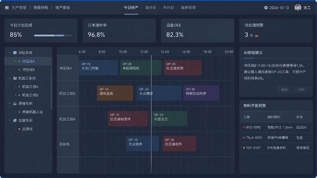Viewport: 317px width, 178px height.
Task: Accept AI suggestion with 采纳 button
Action: [284, 90]
